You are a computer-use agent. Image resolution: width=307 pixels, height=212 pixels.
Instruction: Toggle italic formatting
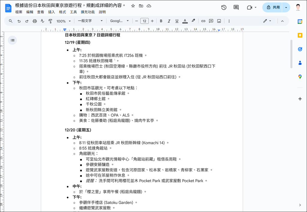[x=169, y=21]
